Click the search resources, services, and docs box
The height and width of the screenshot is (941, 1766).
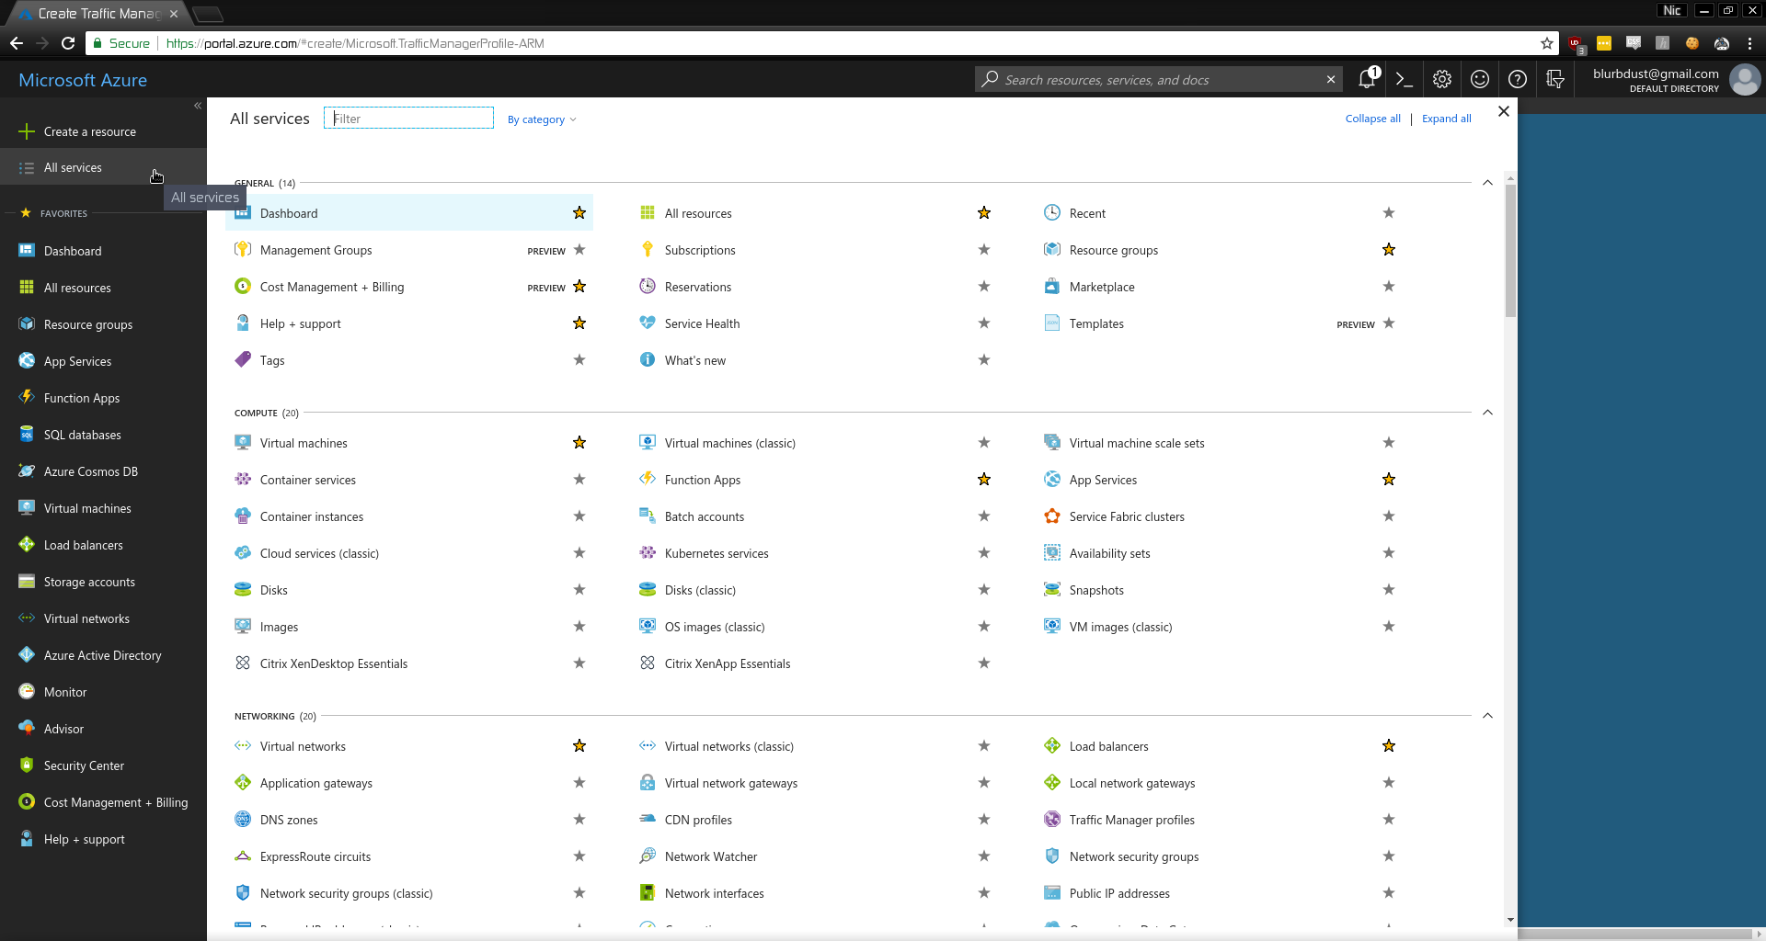1159,80
